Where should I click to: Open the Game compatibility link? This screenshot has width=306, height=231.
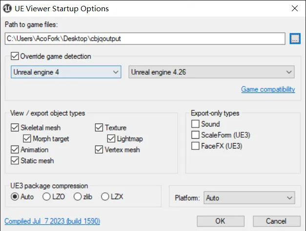(x=268, y=89)
